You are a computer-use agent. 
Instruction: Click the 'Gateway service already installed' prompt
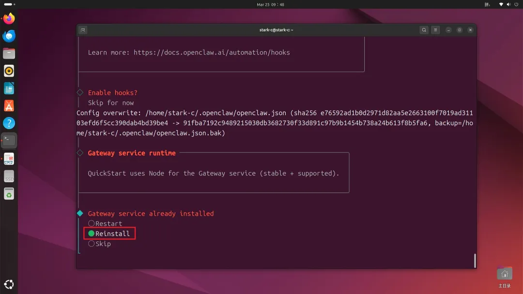151,213
